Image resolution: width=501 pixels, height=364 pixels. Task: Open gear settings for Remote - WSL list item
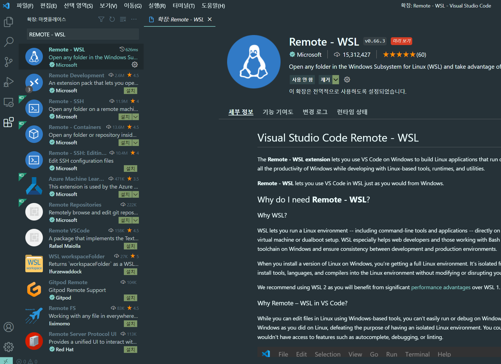coord(135,65)
